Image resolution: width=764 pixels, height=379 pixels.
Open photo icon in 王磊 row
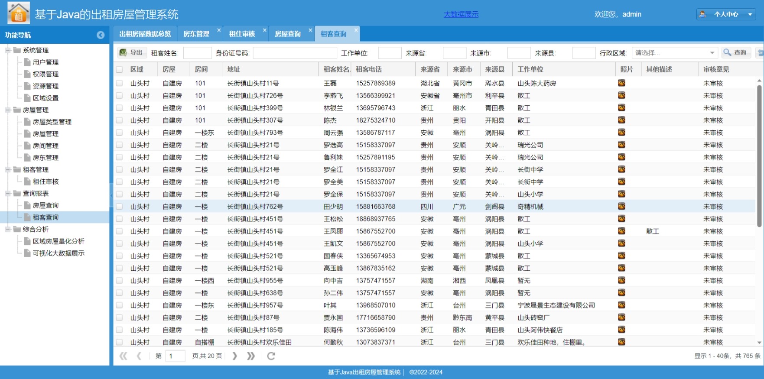pos(621,83)
